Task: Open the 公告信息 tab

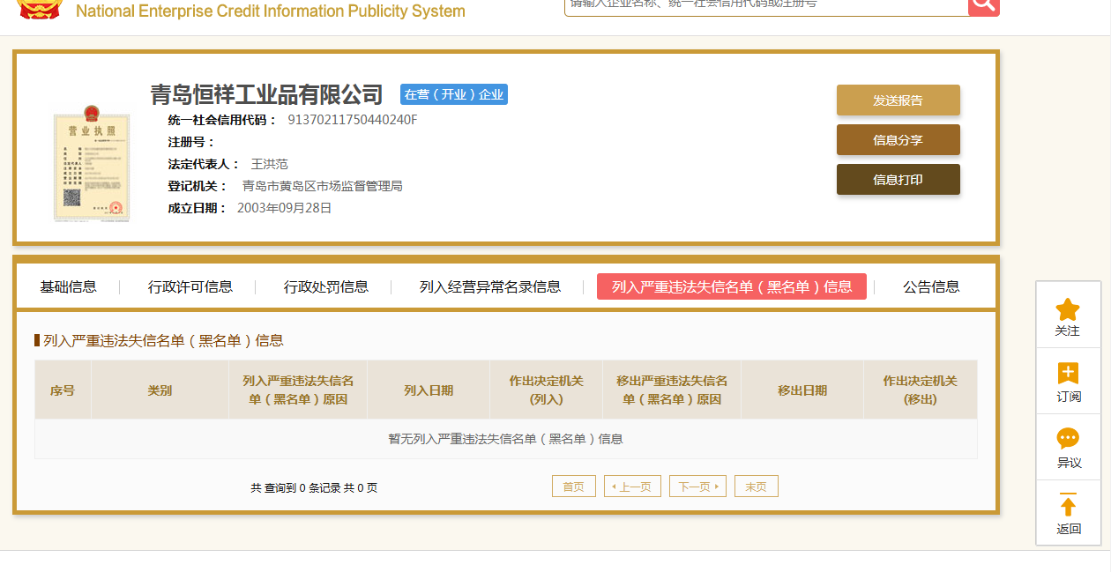Action: 931,286
